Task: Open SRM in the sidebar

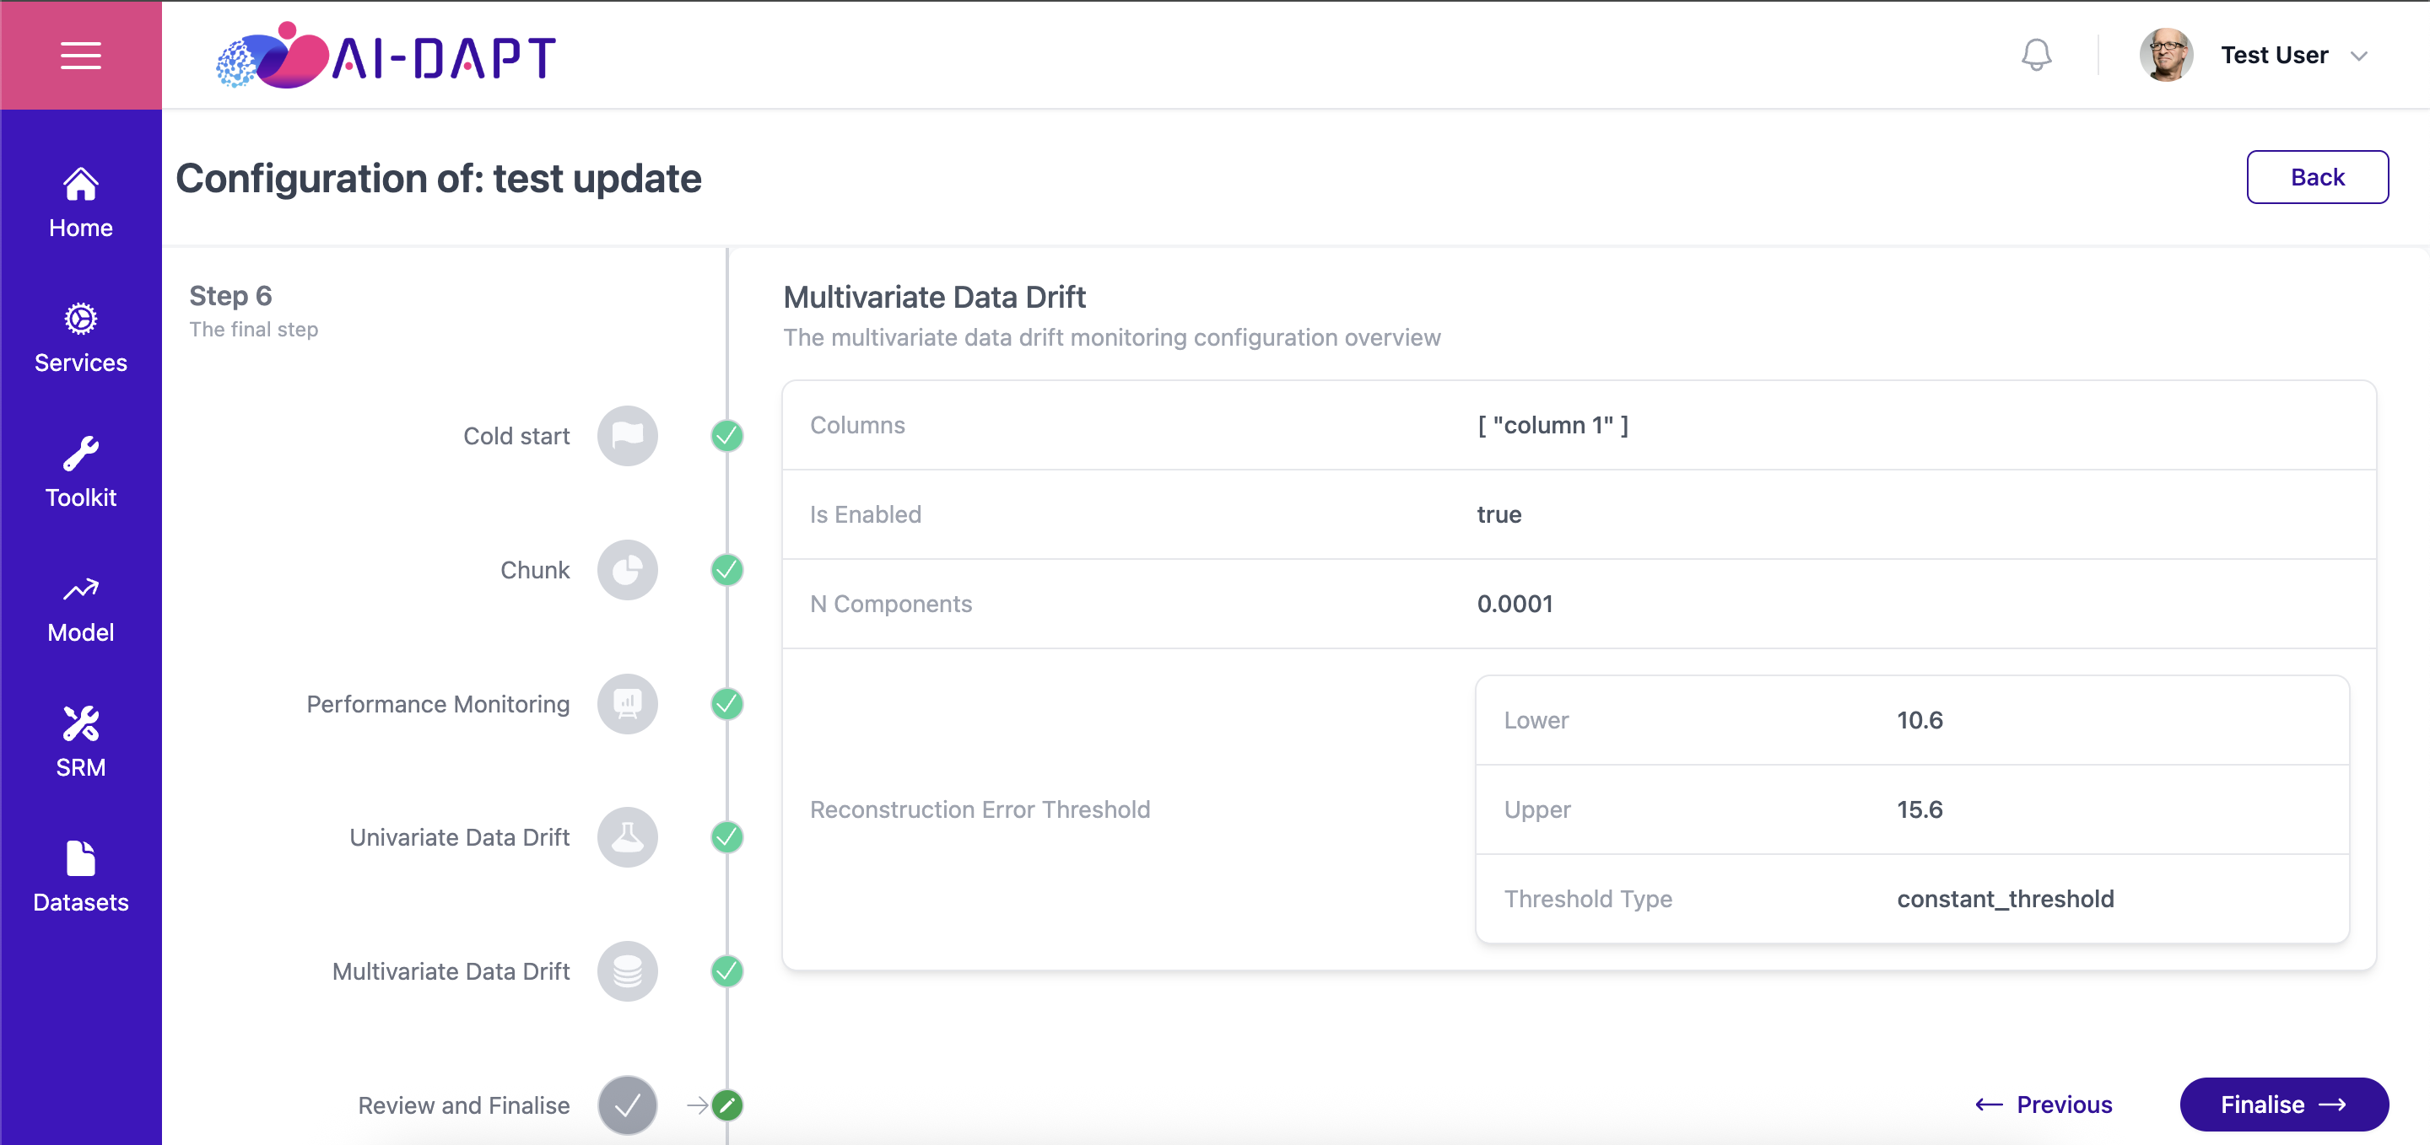Action: tap(80, 742)
